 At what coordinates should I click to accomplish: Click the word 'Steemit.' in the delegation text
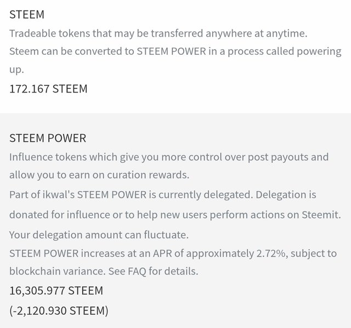321,215
